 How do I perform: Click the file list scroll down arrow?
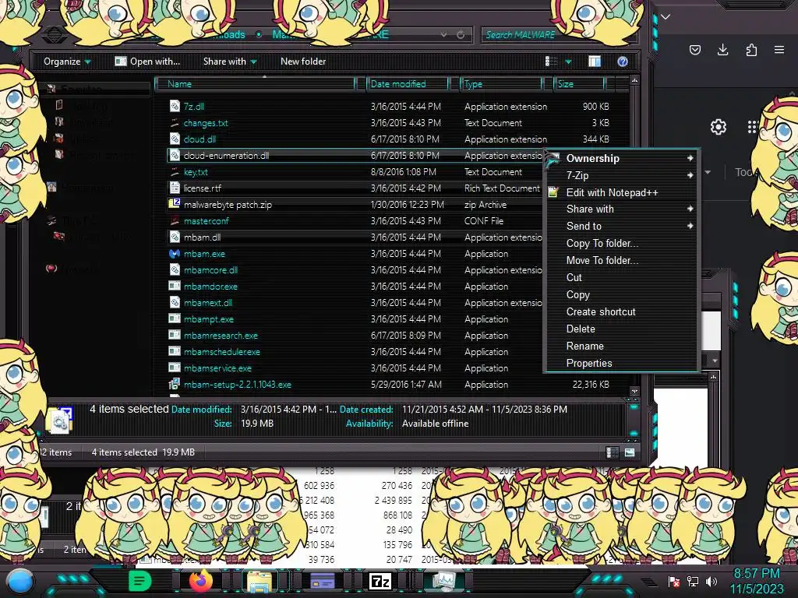(x=634, y=391)
